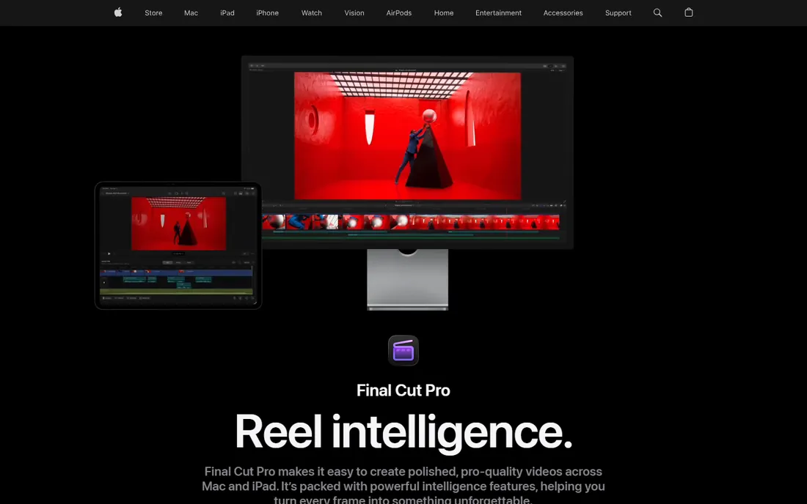Open the Support page link
The height and width of the screenshot is (504, 807).
coord(618,13)
